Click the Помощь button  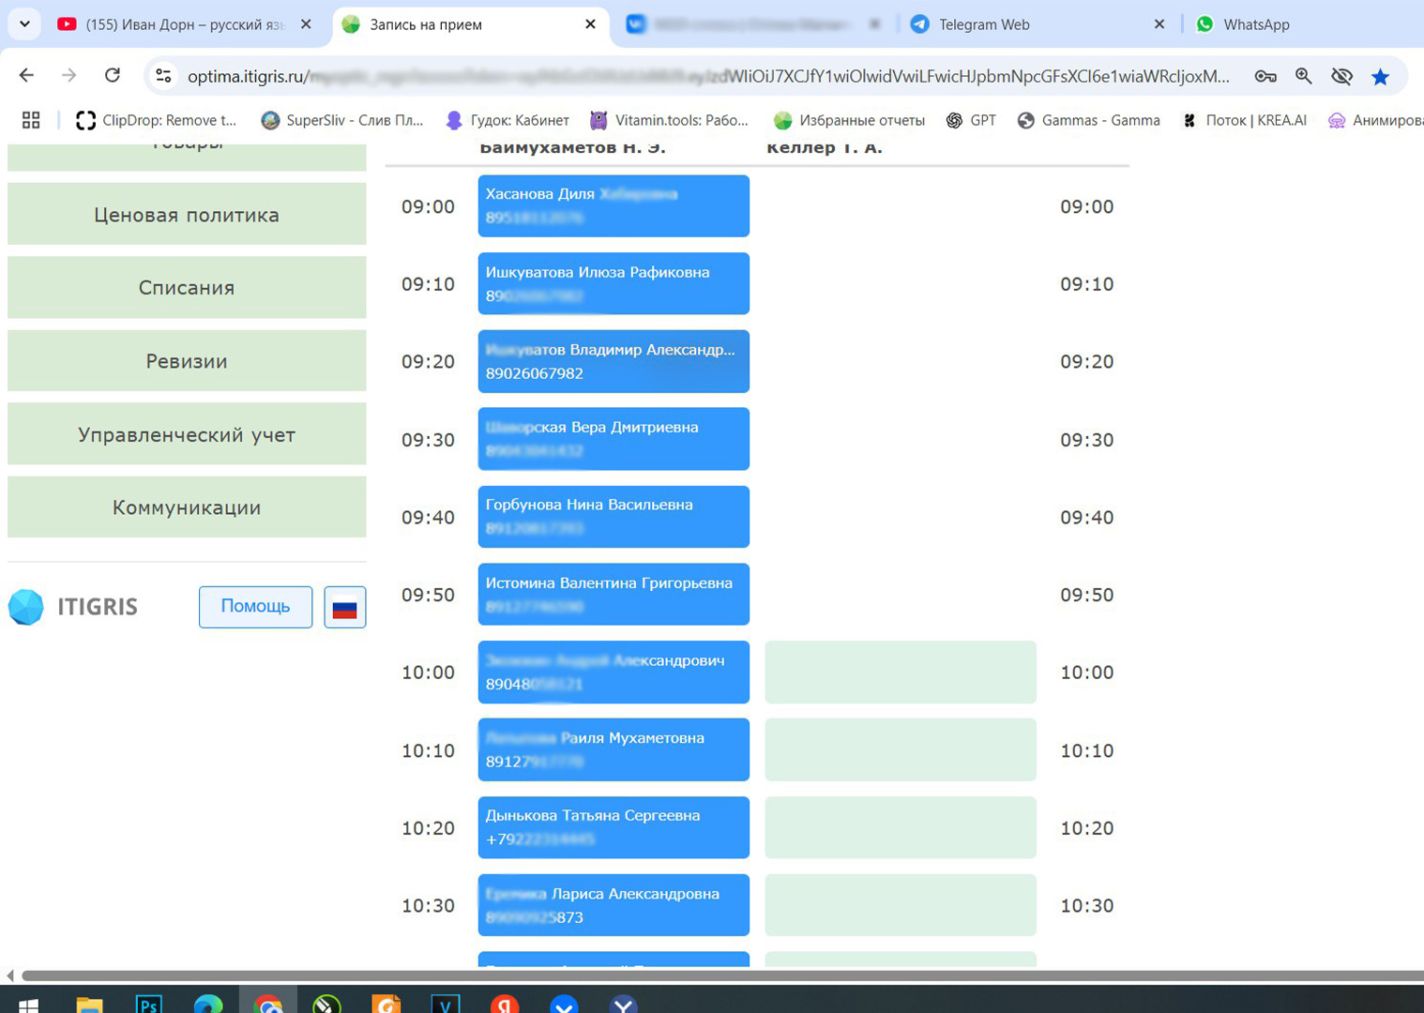coord(255,607)
